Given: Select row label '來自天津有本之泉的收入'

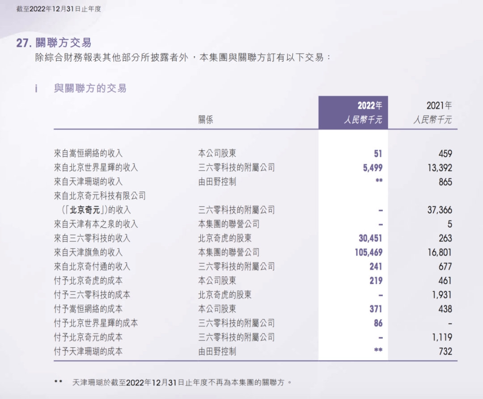Looking at the screenshot, I should click(96, 224).
